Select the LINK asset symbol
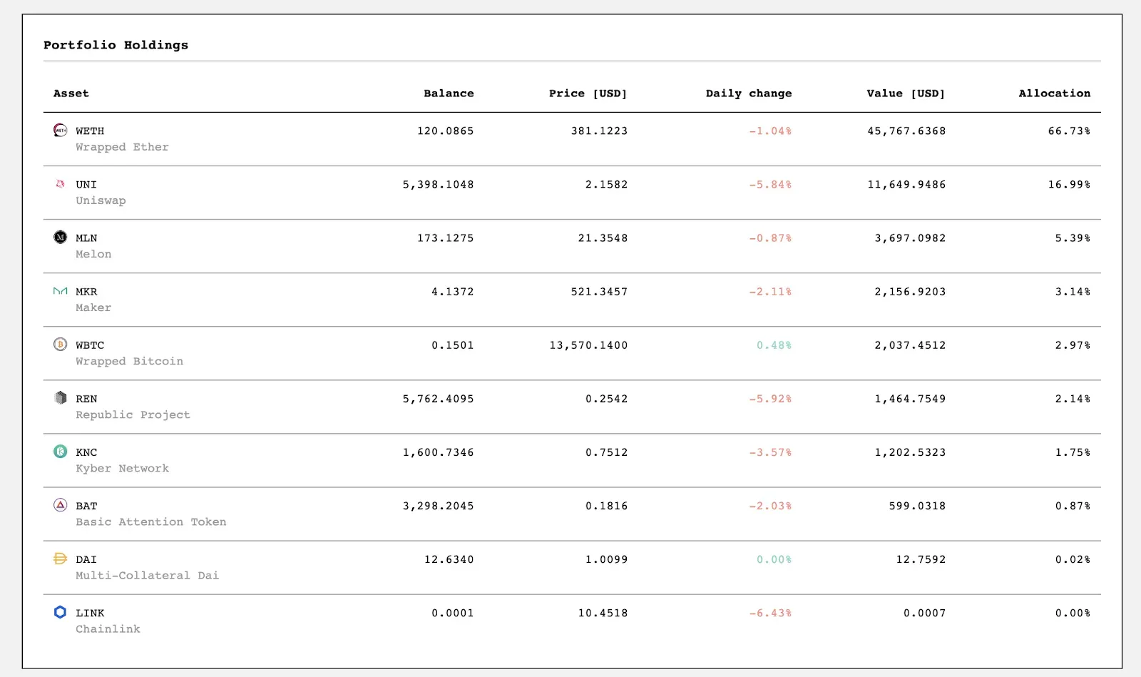The height and width of the screenshot is (677, 1141). tap(90, 613)
